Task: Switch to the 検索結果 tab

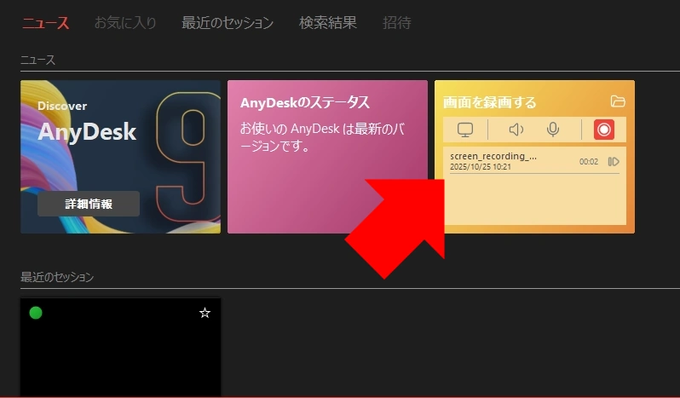Action: (328, 22)
